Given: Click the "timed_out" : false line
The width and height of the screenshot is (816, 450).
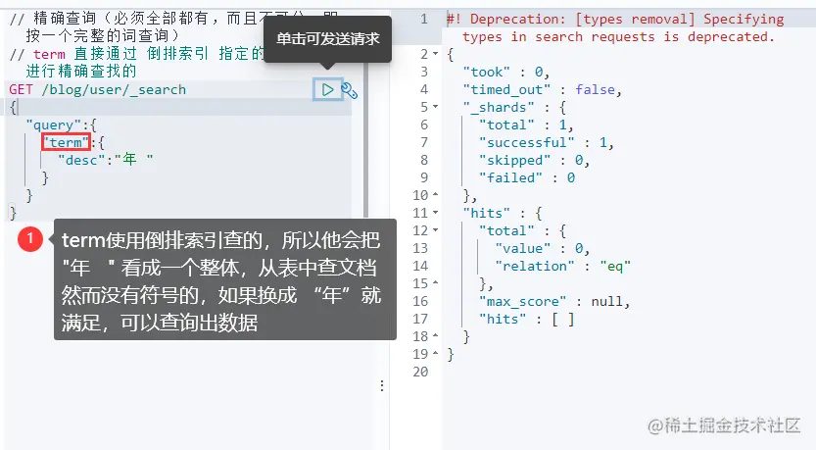Looking at the screenshot, I should click(543, 89).
